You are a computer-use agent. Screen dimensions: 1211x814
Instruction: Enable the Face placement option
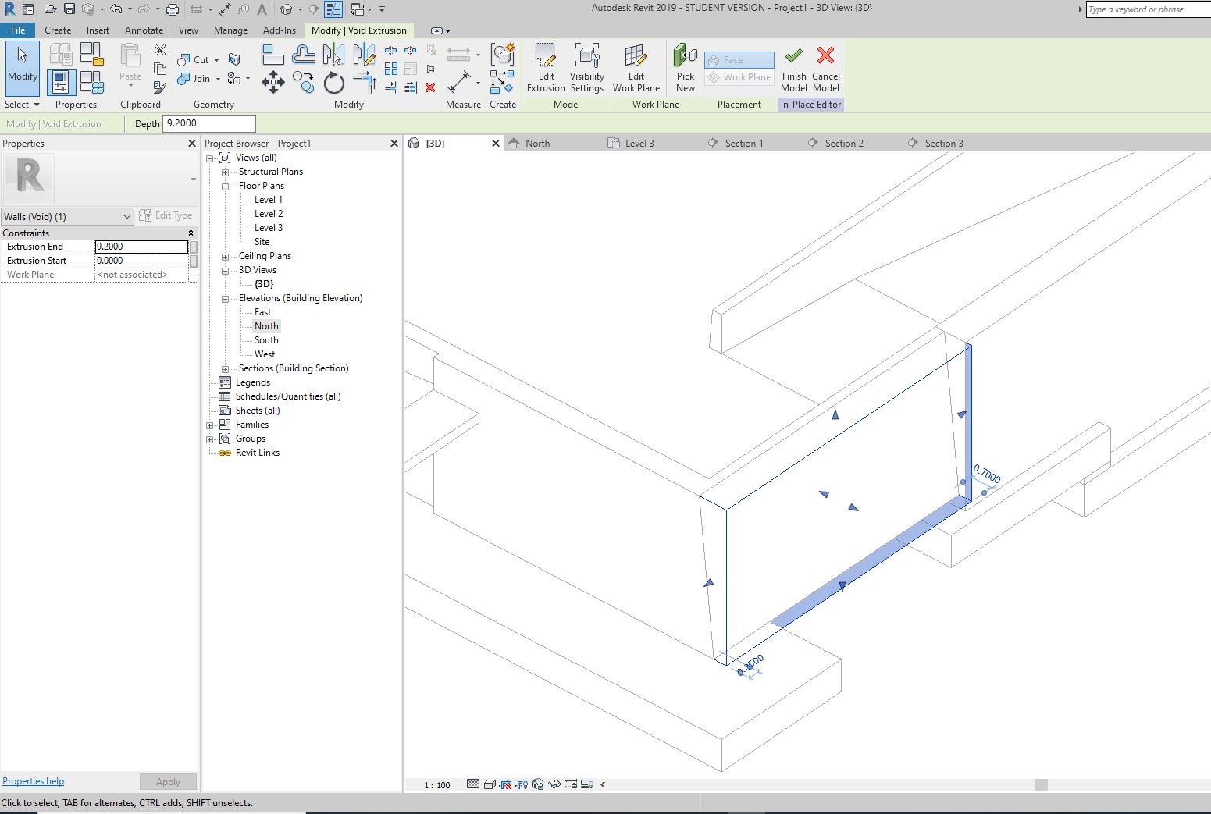737,59
